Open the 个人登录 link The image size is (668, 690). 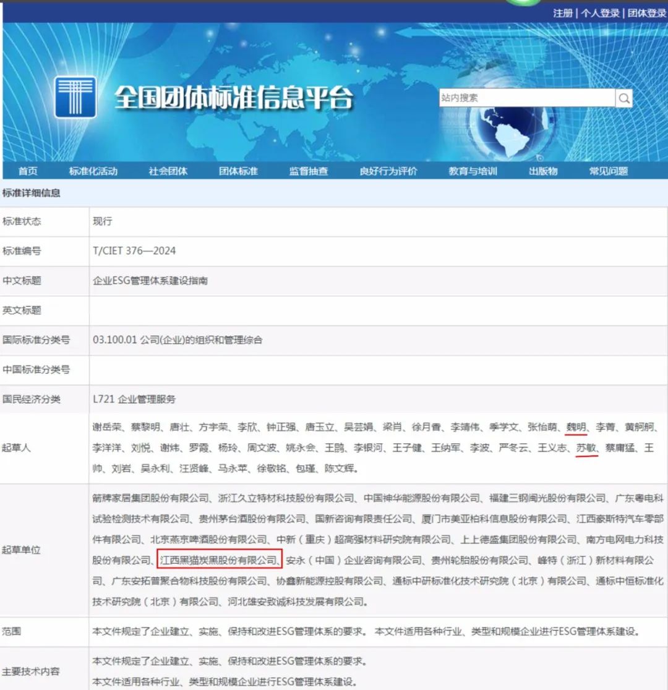point(600,13)
